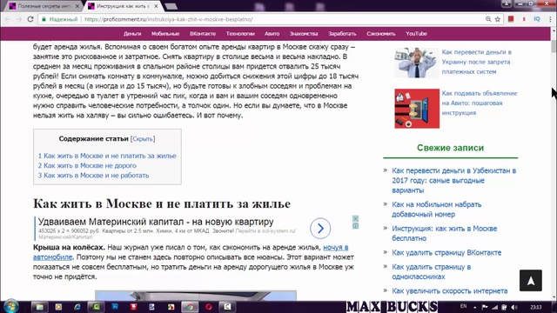The width and height of the screenshot is (557, 313).
Task: Click the network signal icon in tray
Action: pyautogui.click(x=494, y=307)
